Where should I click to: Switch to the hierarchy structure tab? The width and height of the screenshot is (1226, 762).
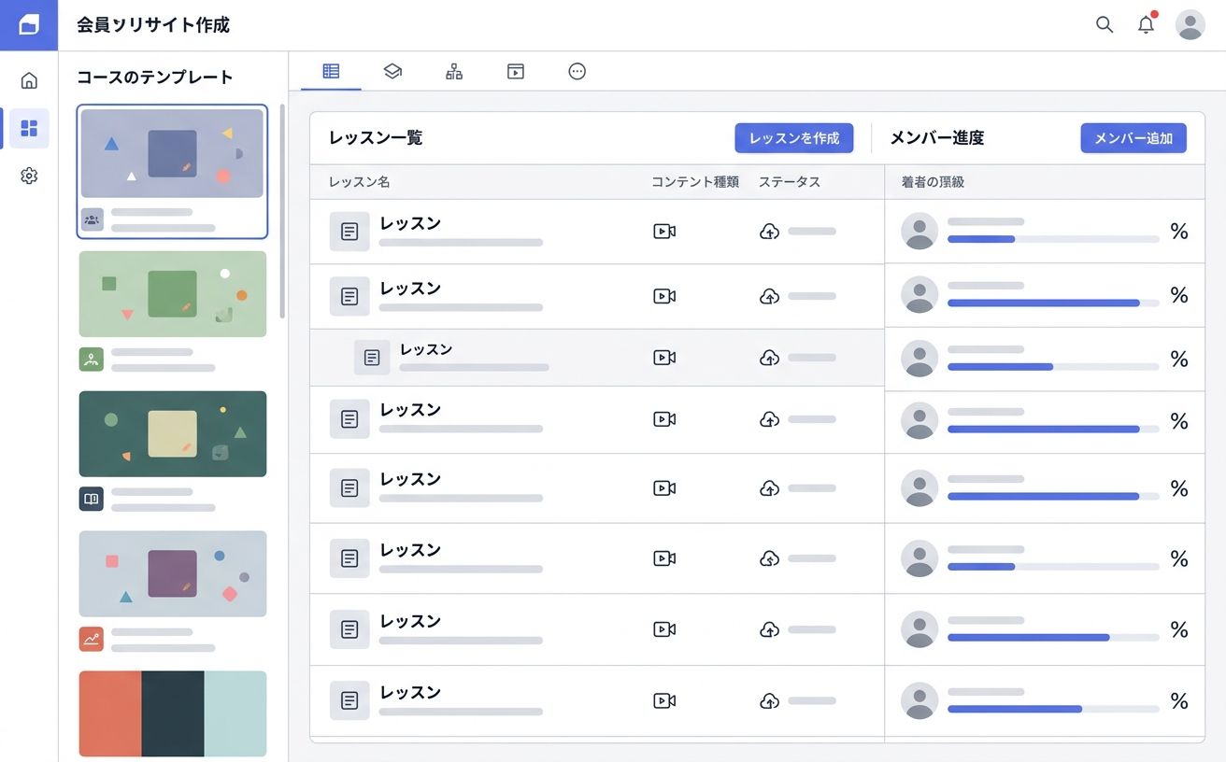454,71
